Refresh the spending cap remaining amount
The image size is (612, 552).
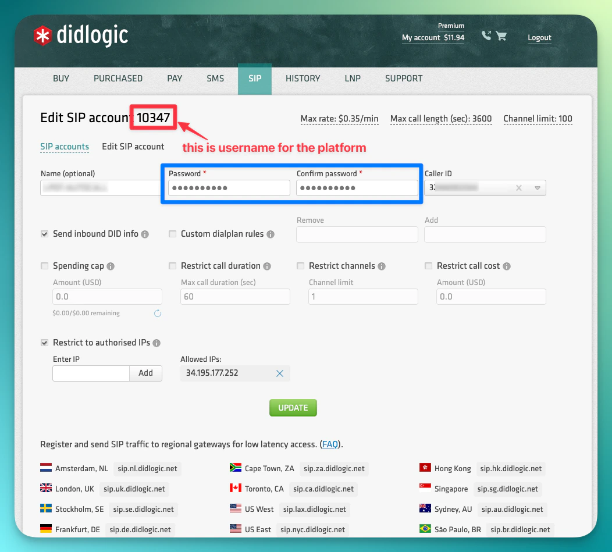point(157,312)
